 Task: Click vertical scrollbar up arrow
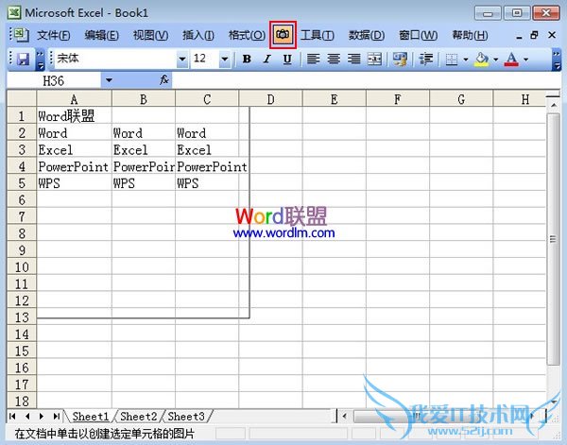click(553, 105)
